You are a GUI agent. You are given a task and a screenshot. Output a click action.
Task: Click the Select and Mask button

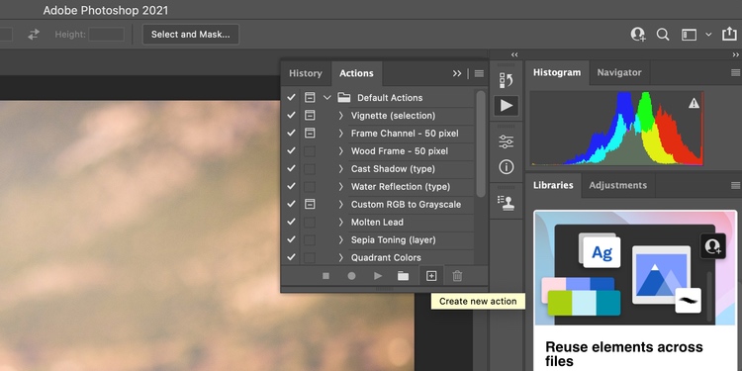[191, 35]
